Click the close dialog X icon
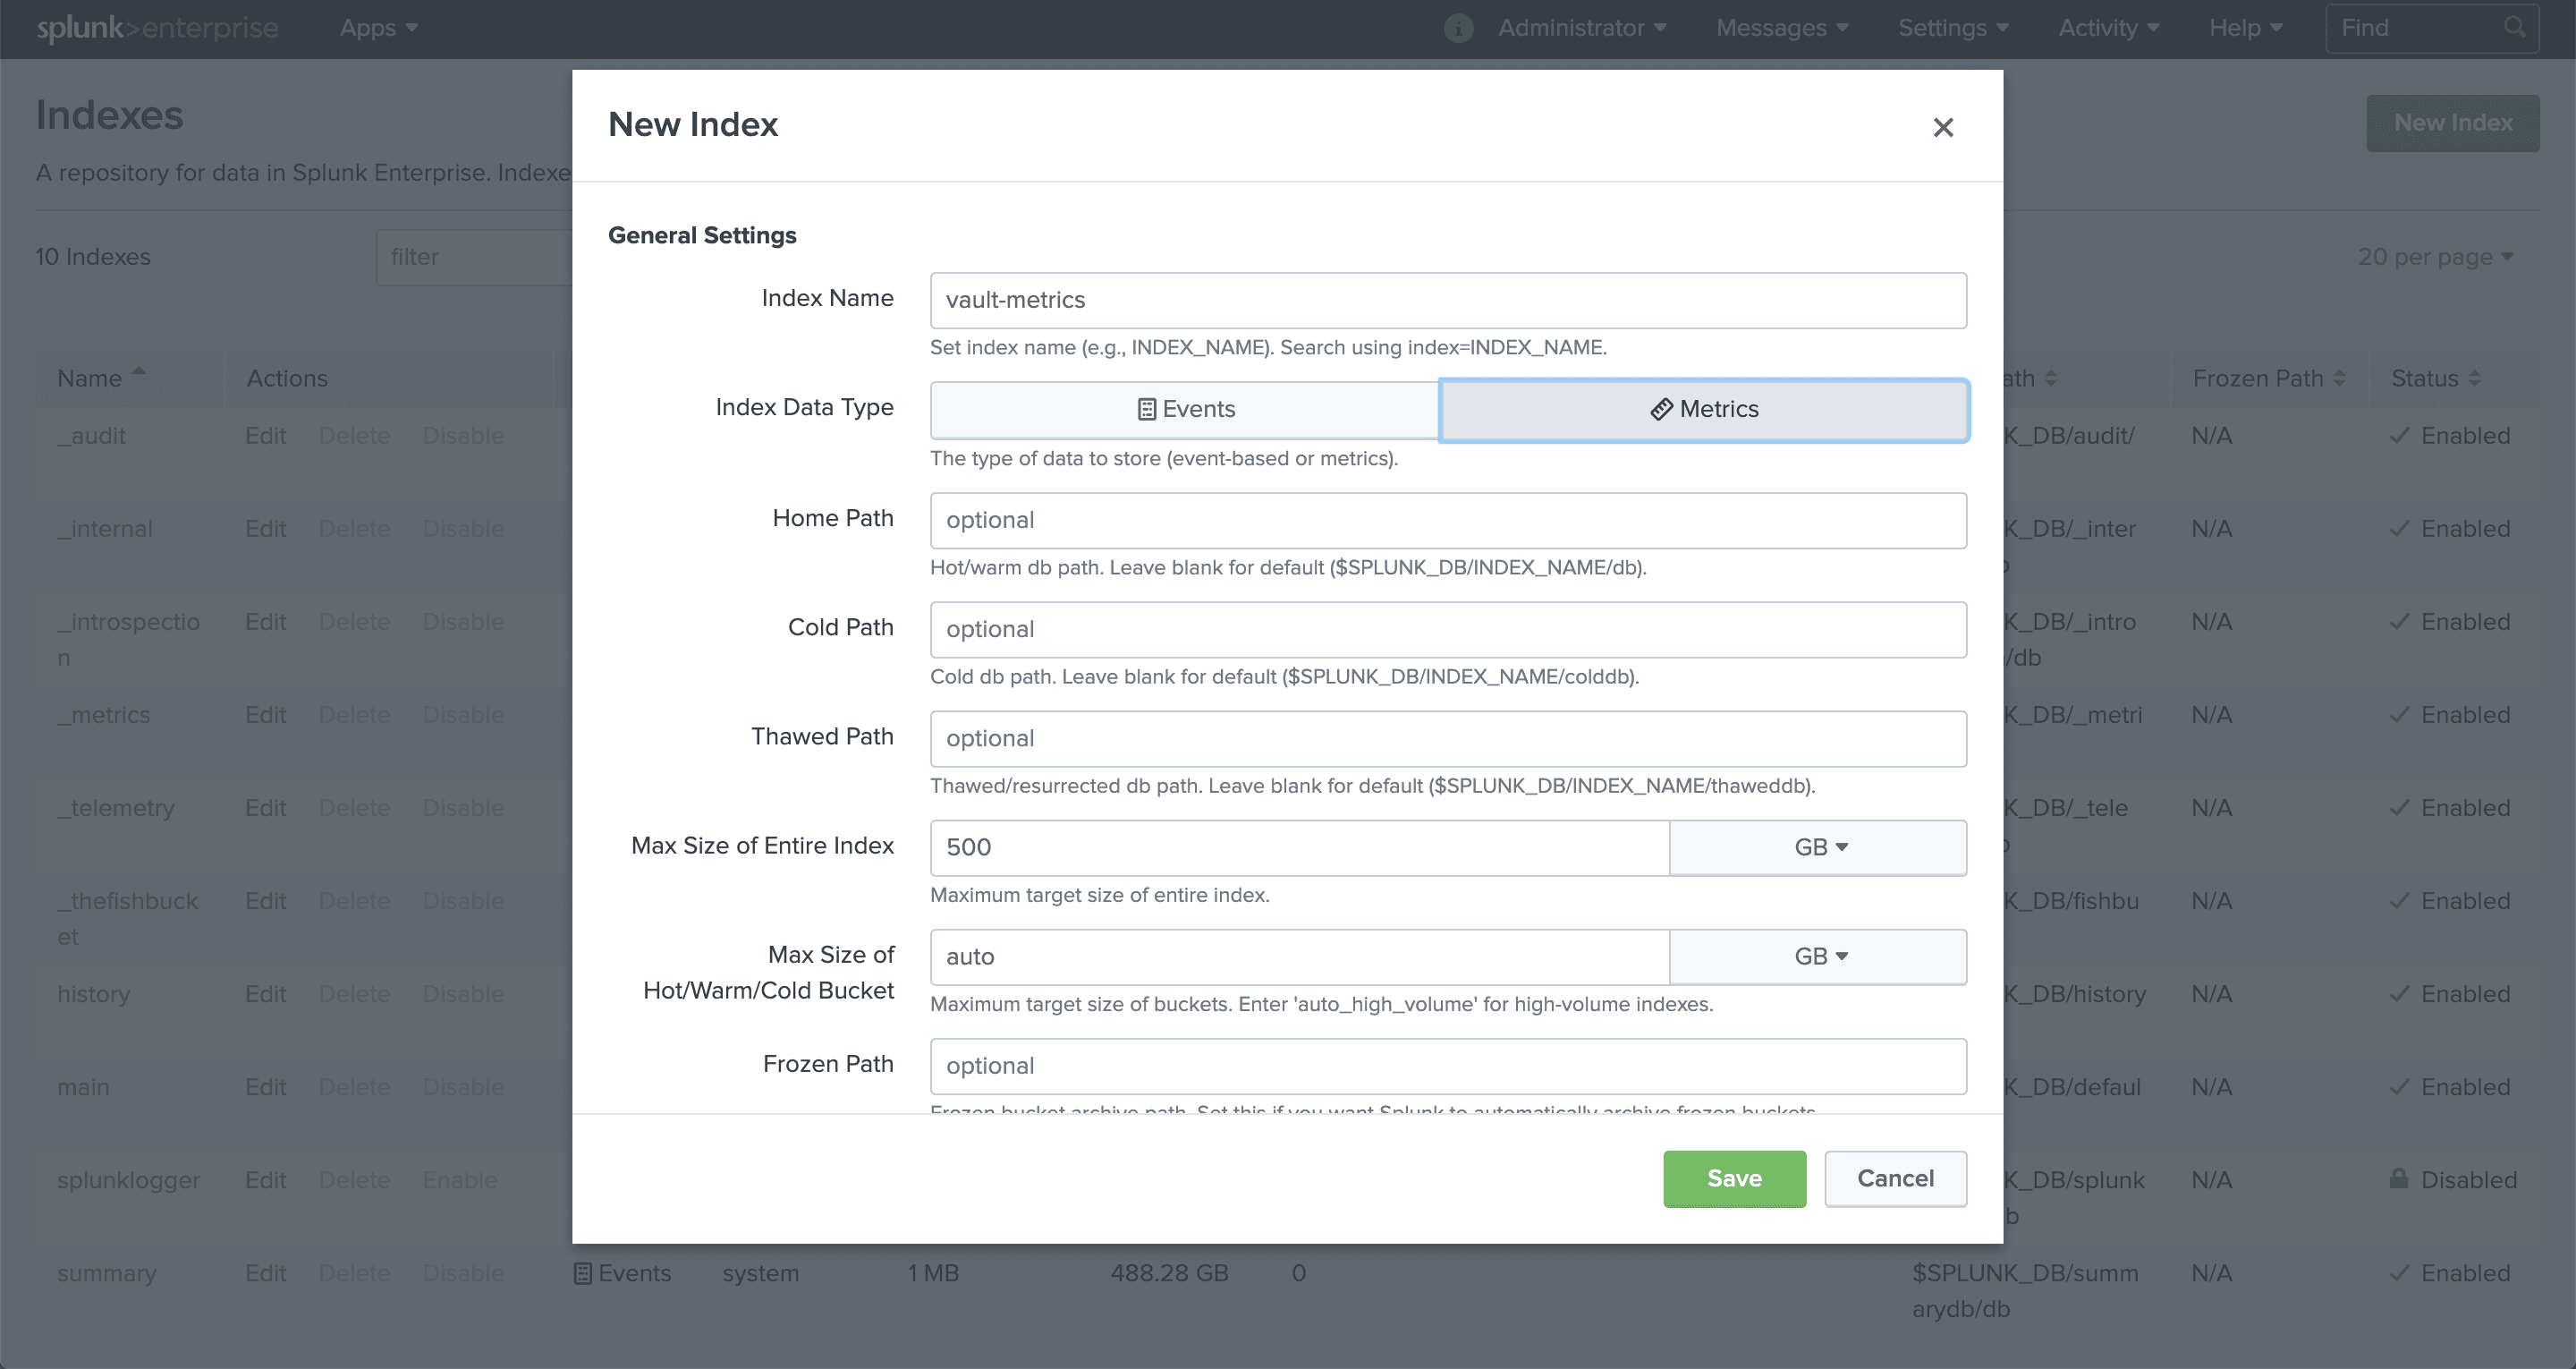2576x1369 pixels. point(1942,128)
